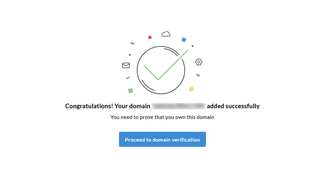This screenshot has height=196, width=323.
Task: Click the red square in the illustration
Action: (150, 37)
